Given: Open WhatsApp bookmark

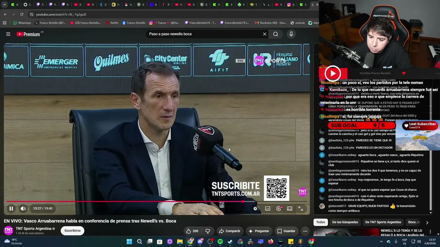Looking at the screenshot, I should click(22, 23).
